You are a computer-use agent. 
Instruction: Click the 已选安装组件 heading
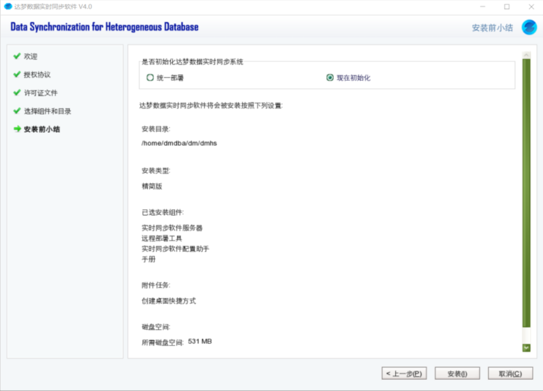[x=163, y=212]
